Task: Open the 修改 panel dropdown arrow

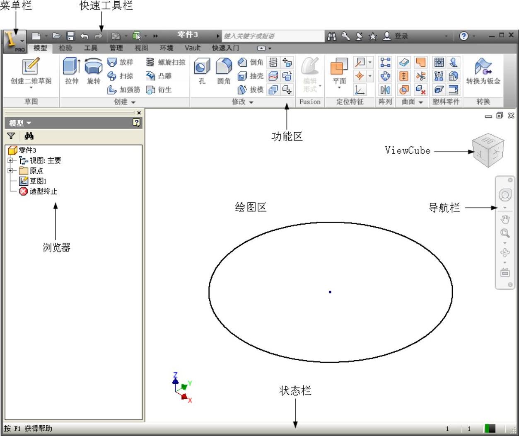Action: point(251,102)
